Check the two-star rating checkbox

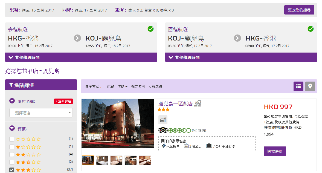11,154
